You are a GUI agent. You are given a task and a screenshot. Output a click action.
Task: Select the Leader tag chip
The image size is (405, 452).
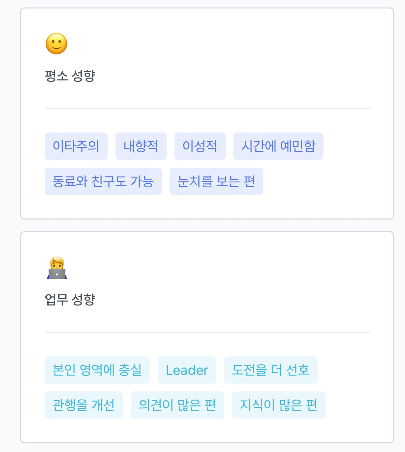coord(187,370)
